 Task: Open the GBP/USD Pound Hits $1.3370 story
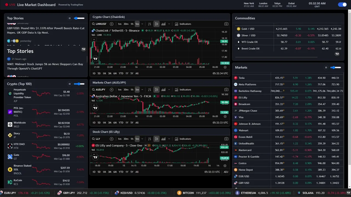click(x=46, y=30)
